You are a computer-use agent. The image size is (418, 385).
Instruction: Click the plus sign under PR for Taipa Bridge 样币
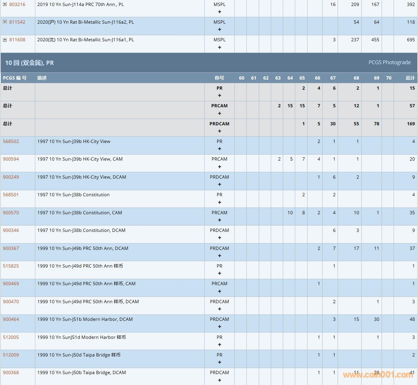(220, 362)
